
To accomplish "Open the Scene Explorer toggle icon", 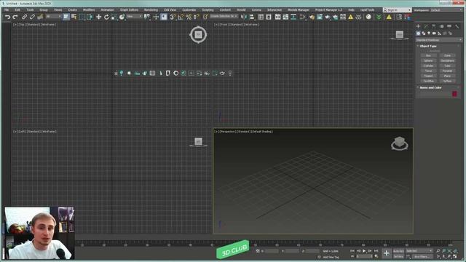I will point(261,17).
